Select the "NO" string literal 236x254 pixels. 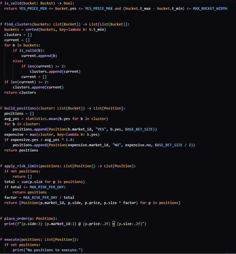tap(117, 145)
